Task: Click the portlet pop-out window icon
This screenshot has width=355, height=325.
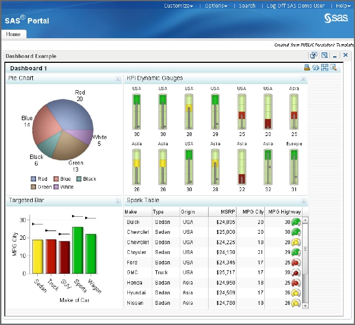Action: click(313, 55)
